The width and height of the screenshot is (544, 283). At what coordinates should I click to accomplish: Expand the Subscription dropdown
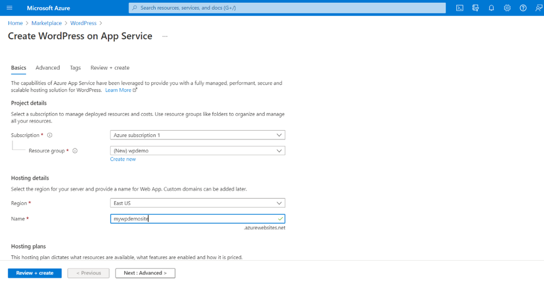(198, 135)
